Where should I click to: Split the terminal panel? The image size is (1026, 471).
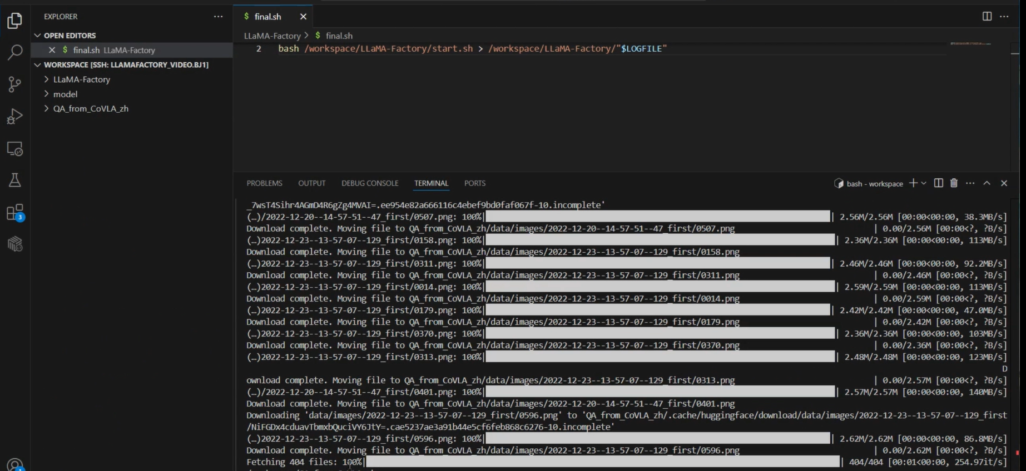pos(938,183)
